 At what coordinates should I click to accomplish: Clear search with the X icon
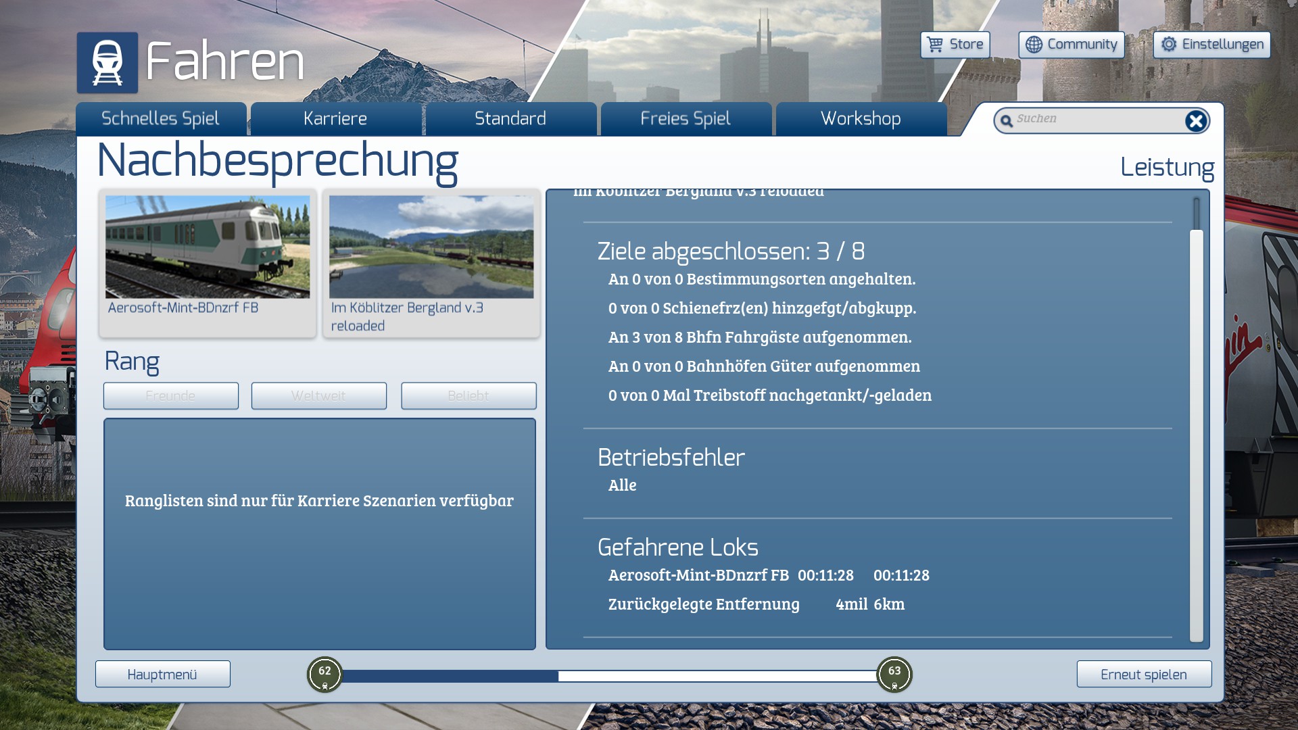click(x=1195, y=121)
